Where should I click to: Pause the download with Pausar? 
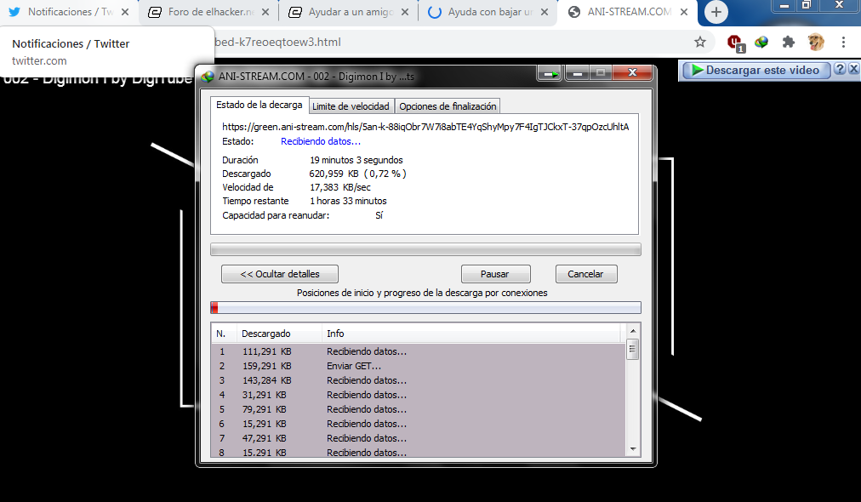click(495, 274)
